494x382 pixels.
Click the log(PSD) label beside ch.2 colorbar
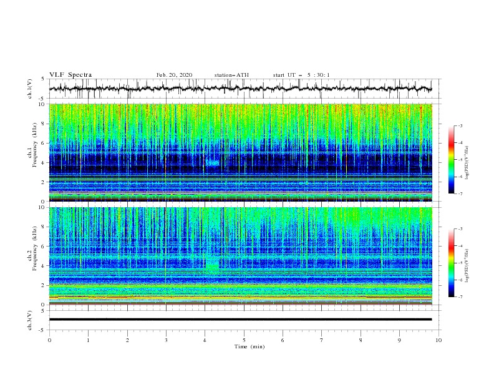(467, 265)
